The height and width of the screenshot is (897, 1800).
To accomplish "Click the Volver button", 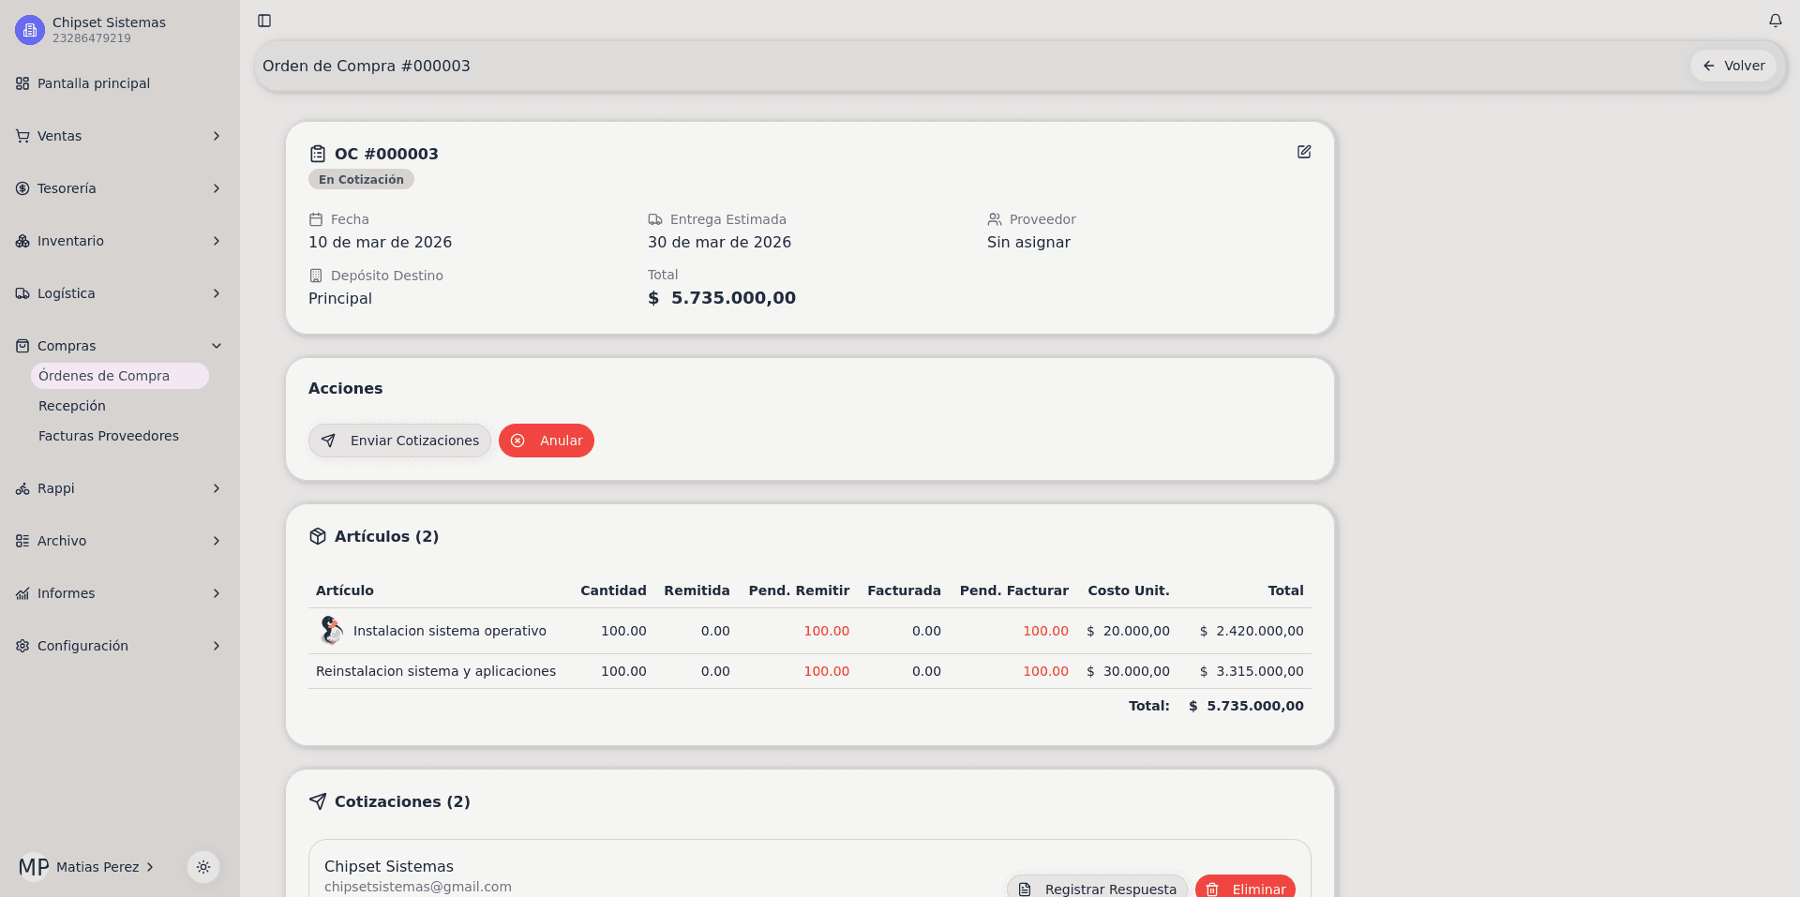I will pyautogui.click(x=1733, y=66).
